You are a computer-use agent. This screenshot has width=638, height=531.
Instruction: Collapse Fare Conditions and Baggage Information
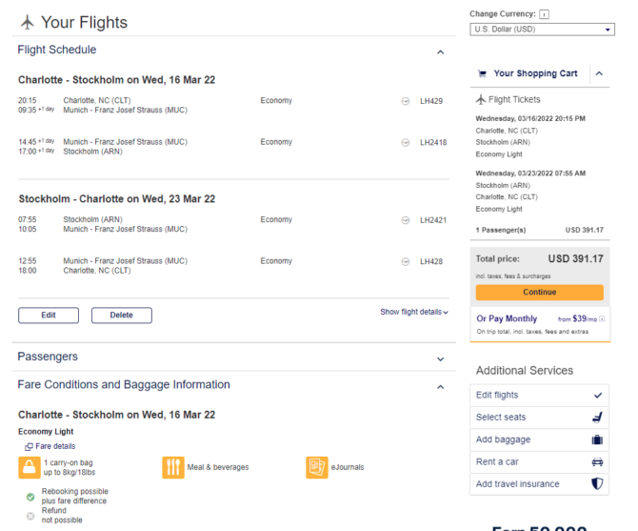click(x=440, y=387)
